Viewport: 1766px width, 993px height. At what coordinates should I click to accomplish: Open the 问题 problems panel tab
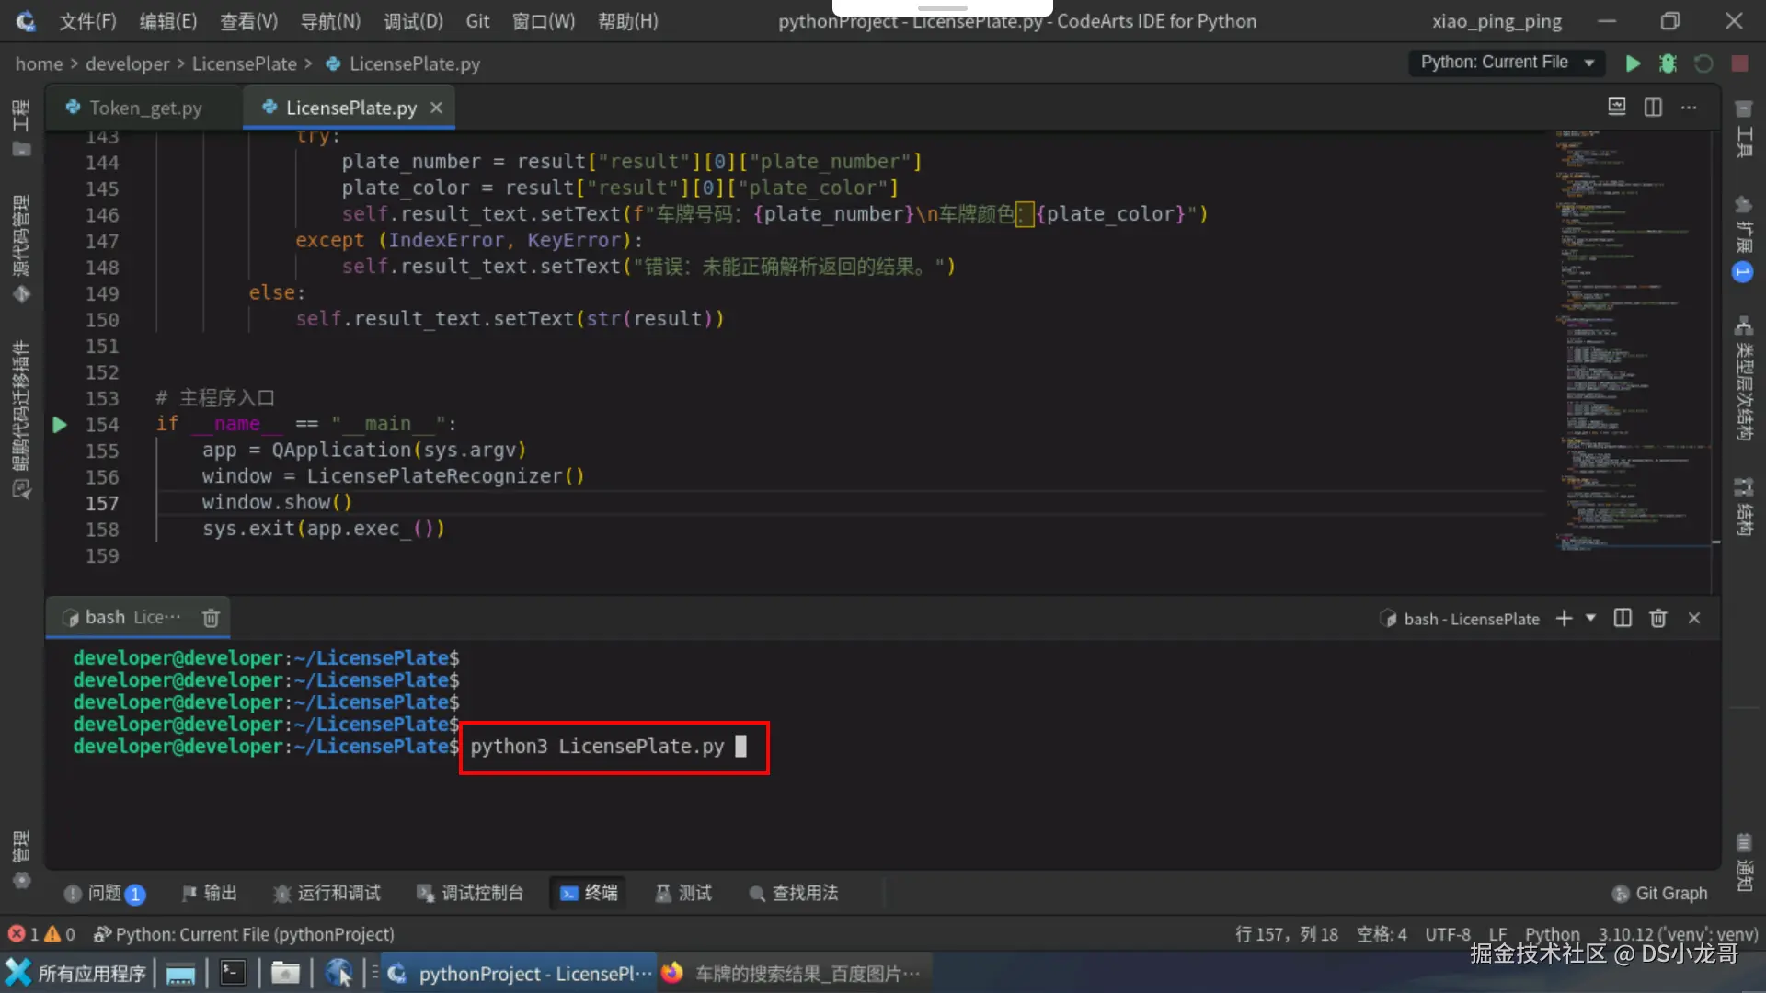coord(104,893)
